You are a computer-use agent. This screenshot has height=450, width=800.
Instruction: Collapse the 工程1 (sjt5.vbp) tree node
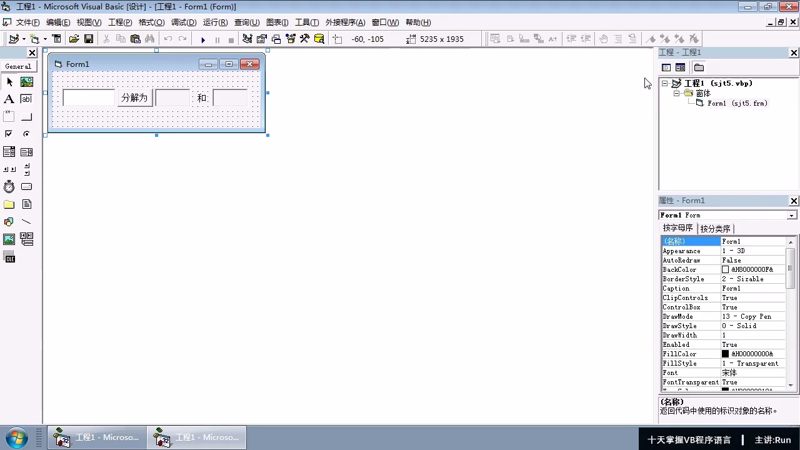(665, 83)
